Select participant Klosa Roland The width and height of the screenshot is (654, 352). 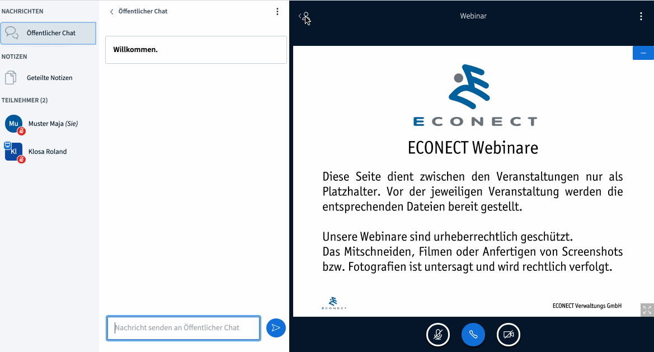click(48, 152)
